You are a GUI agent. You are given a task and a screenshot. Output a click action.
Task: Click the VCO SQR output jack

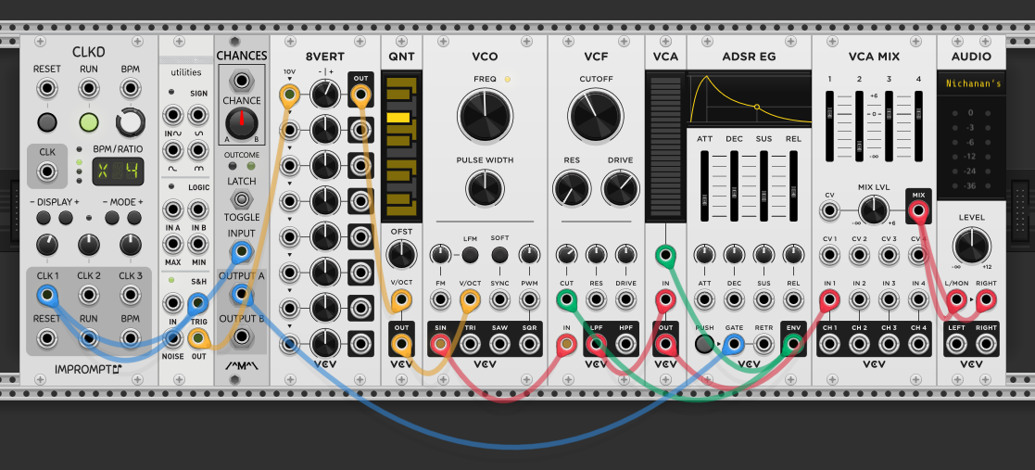point(529,344)
